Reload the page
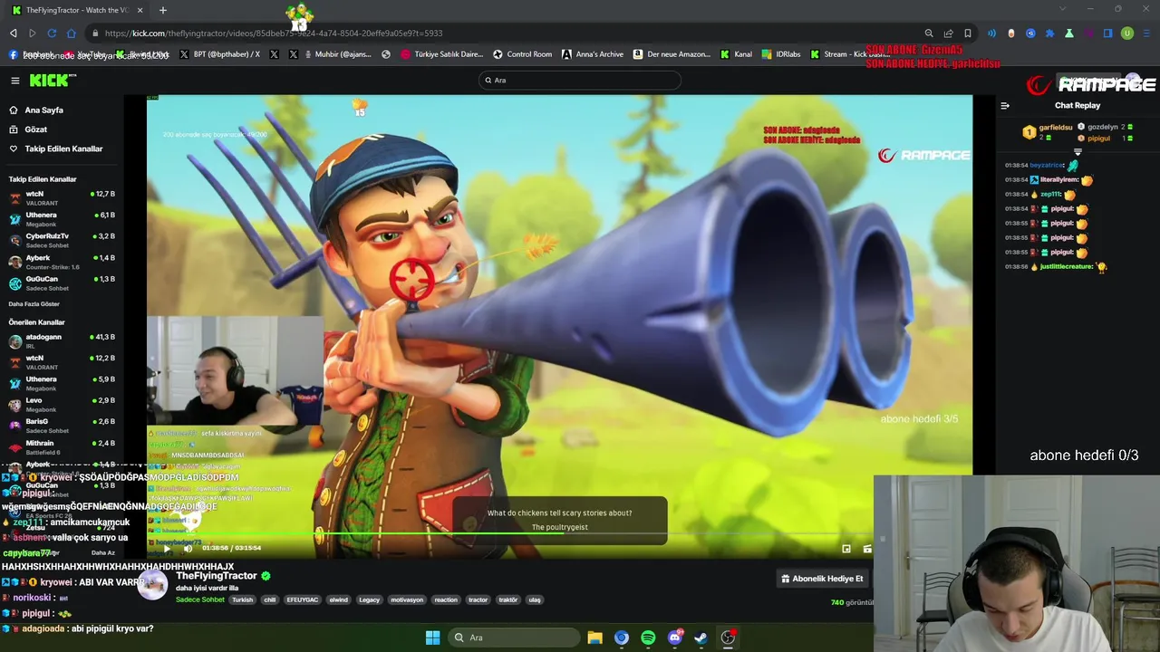1160x652 pixels. pyautogui.click(x=52, y=34)
